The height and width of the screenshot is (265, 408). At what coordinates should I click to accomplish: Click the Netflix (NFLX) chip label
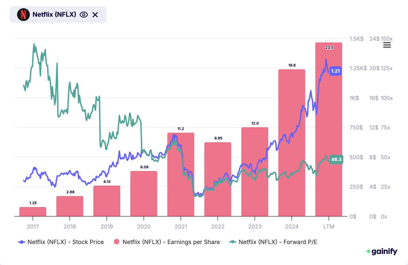pos(54,15)
